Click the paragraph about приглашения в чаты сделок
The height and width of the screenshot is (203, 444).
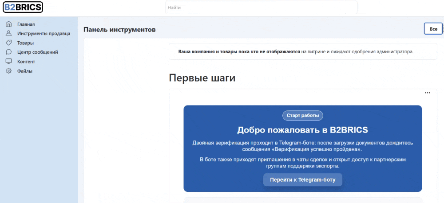click(303, 163)
